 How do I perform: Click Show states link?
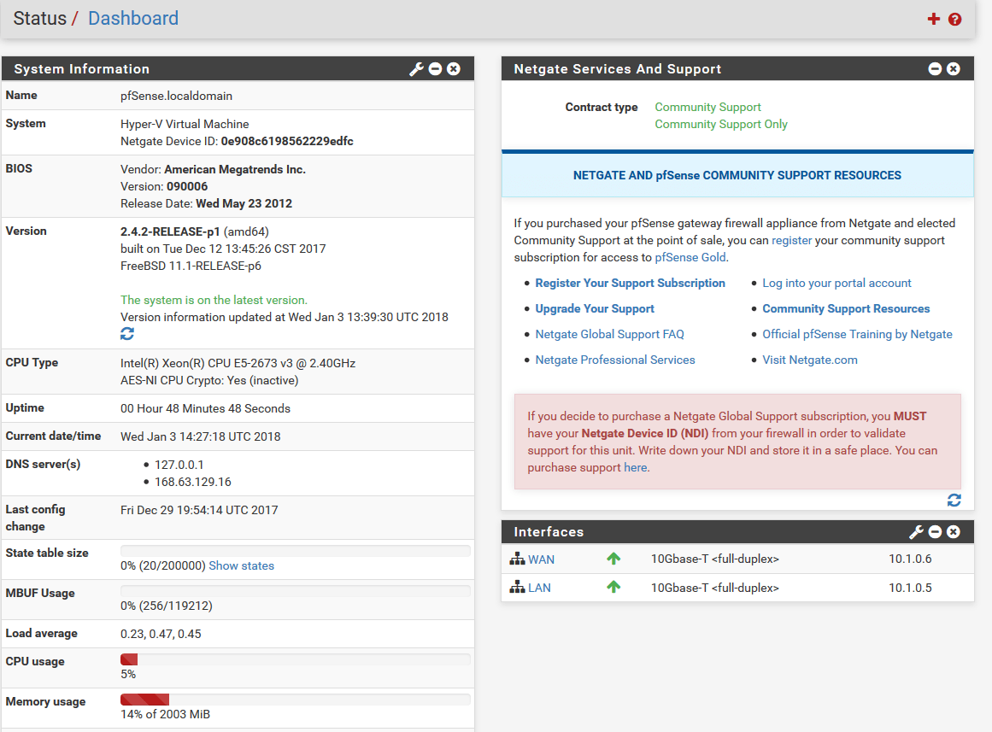[242, 565]
